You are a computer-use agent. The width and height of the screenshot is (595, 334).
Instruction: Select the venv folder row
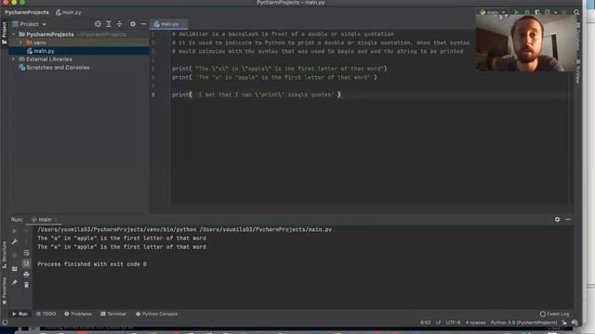pos(79,43)
